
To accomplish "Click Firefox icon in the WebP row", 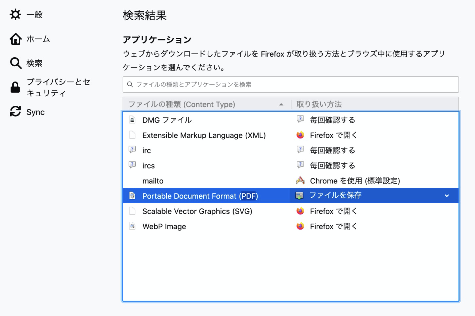I will 300,226.
